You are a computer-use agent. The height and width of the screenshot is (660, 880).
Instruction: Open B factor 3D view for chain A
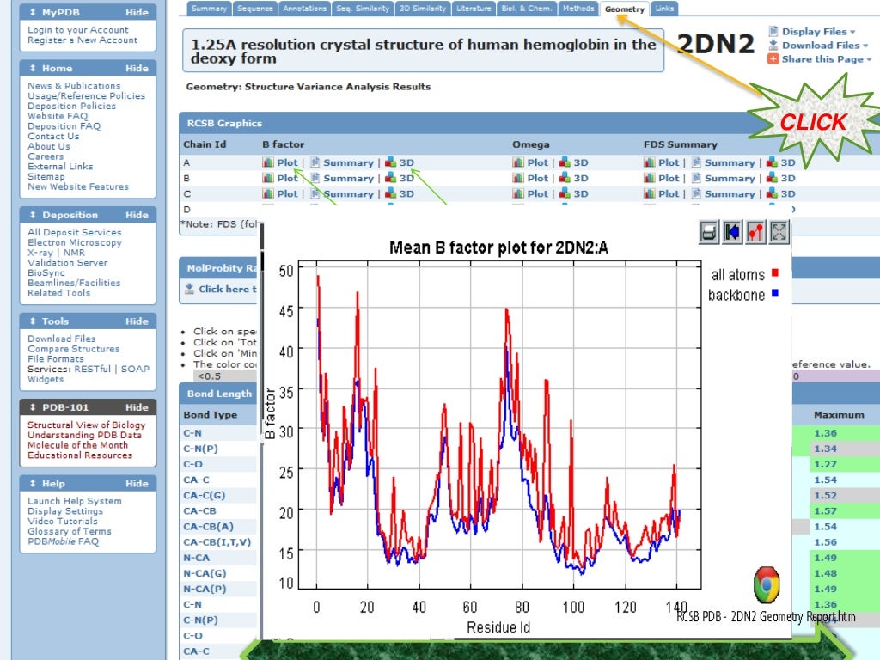point(406,162)
